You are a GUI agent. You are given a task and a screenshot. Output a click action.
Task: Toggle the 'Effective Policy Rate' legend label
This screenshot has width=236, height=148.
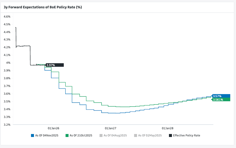pyautogui.click(x=187, y=135)
